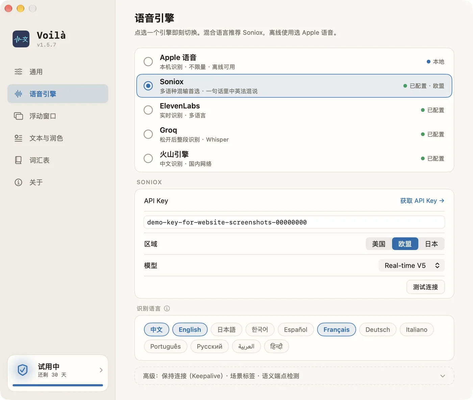This screenshot has width=473, height=400.
Task: Enable the Hindi हिन्दी language chip
Action: [276, 347]
